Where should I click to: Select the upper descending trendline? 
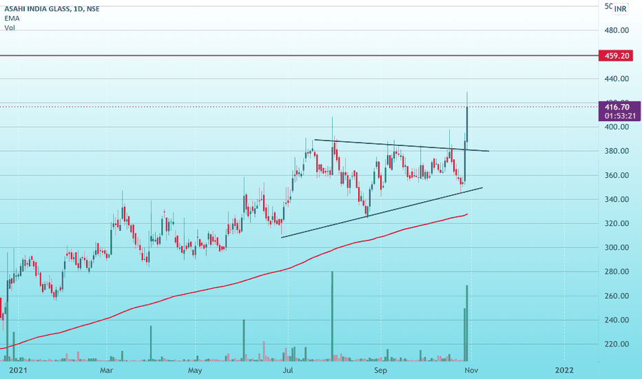(401, 145)
